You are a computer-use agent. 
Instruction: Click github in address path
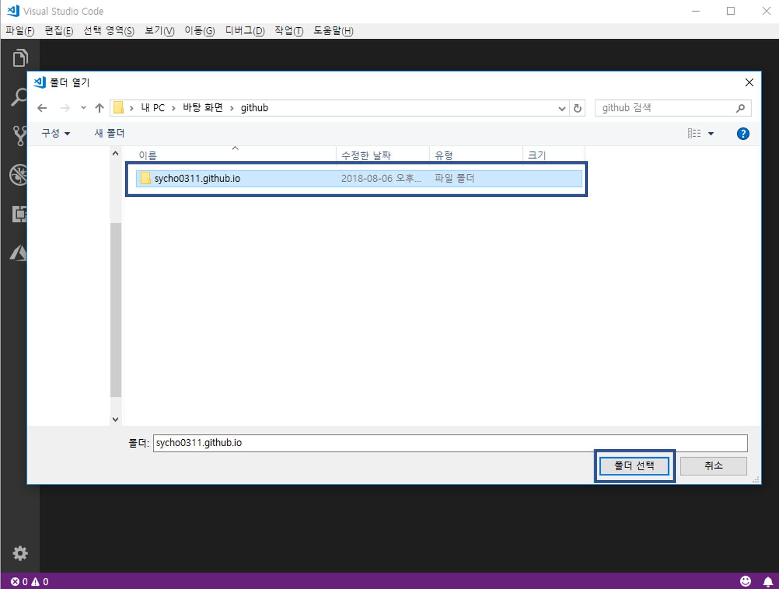point(254,108)
